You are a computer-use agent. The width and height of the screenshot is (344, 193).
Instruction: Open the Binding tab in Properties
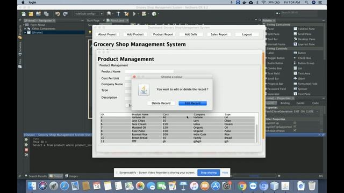[285, 103]
